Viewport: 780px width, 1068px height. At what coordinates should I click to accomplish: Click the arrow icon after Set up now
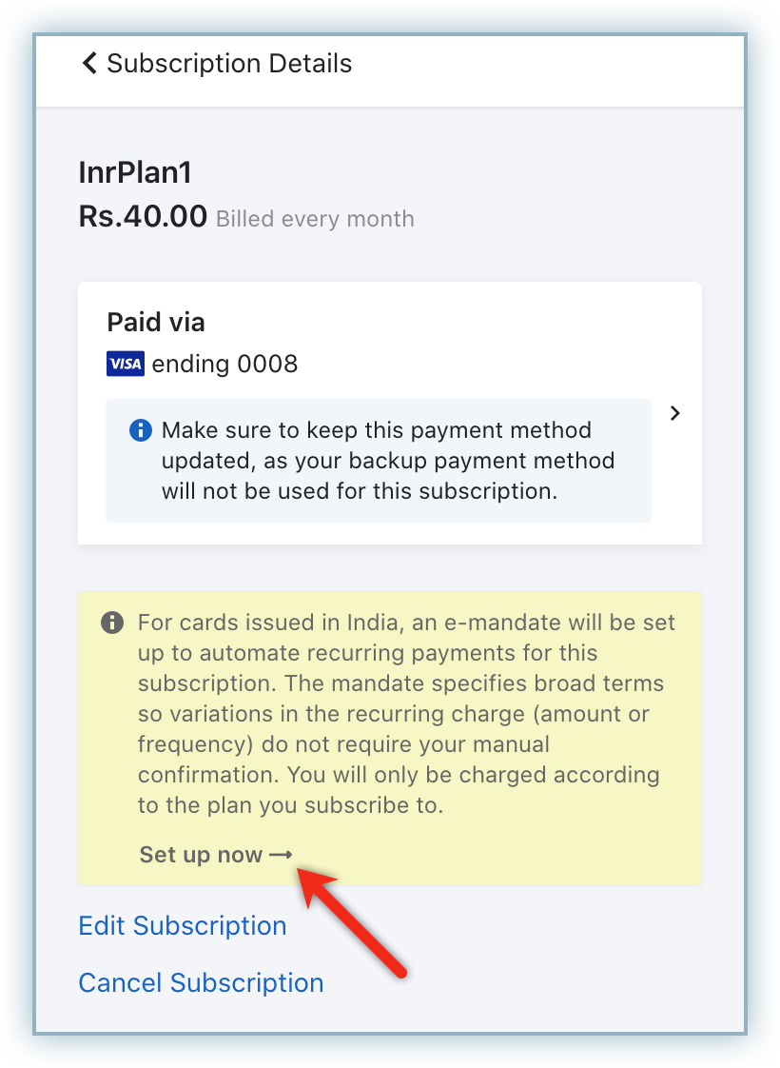(x=281, y=855)
